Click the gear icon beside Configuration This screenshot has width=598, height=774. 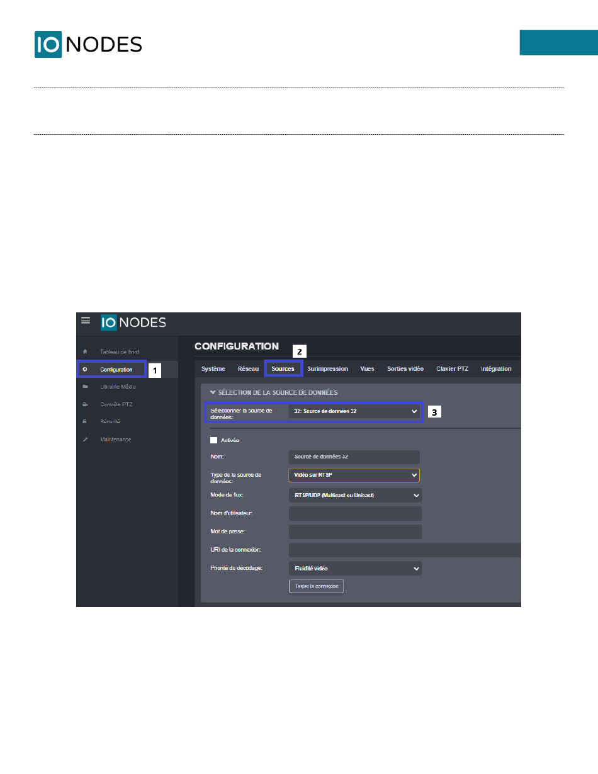(x=84, y=370)
